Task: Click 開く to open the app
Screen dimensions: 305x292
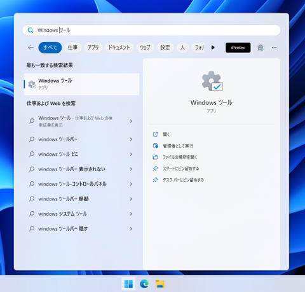Action: [166, 134]
